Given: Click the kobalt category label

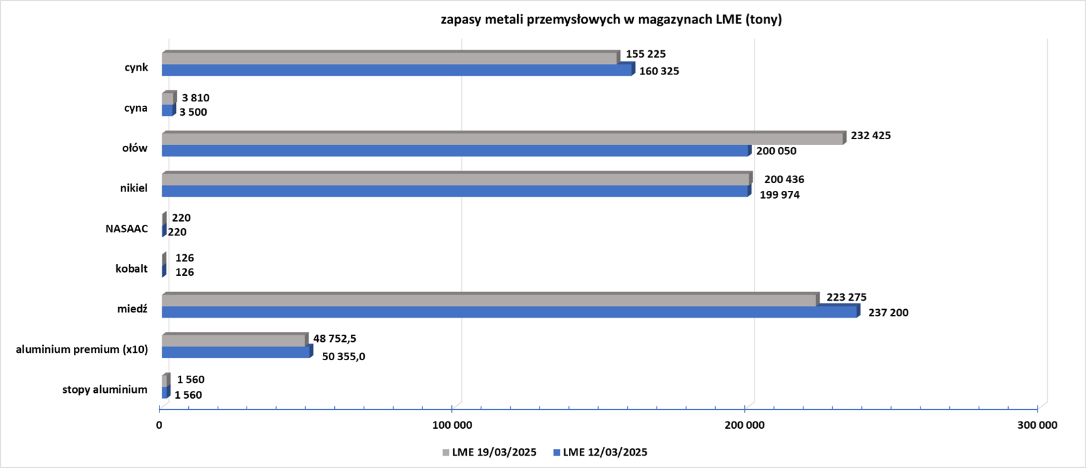Looking at the screenshot, I should pos(131,269).
